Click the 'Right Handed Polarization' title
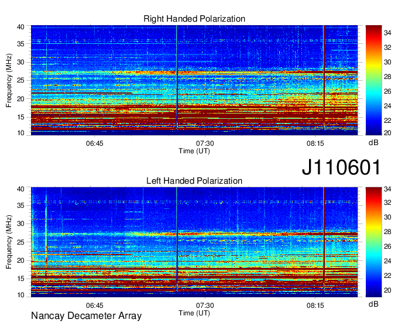The image size is (398, 323). pyautogui.click(x=194, y=19)
